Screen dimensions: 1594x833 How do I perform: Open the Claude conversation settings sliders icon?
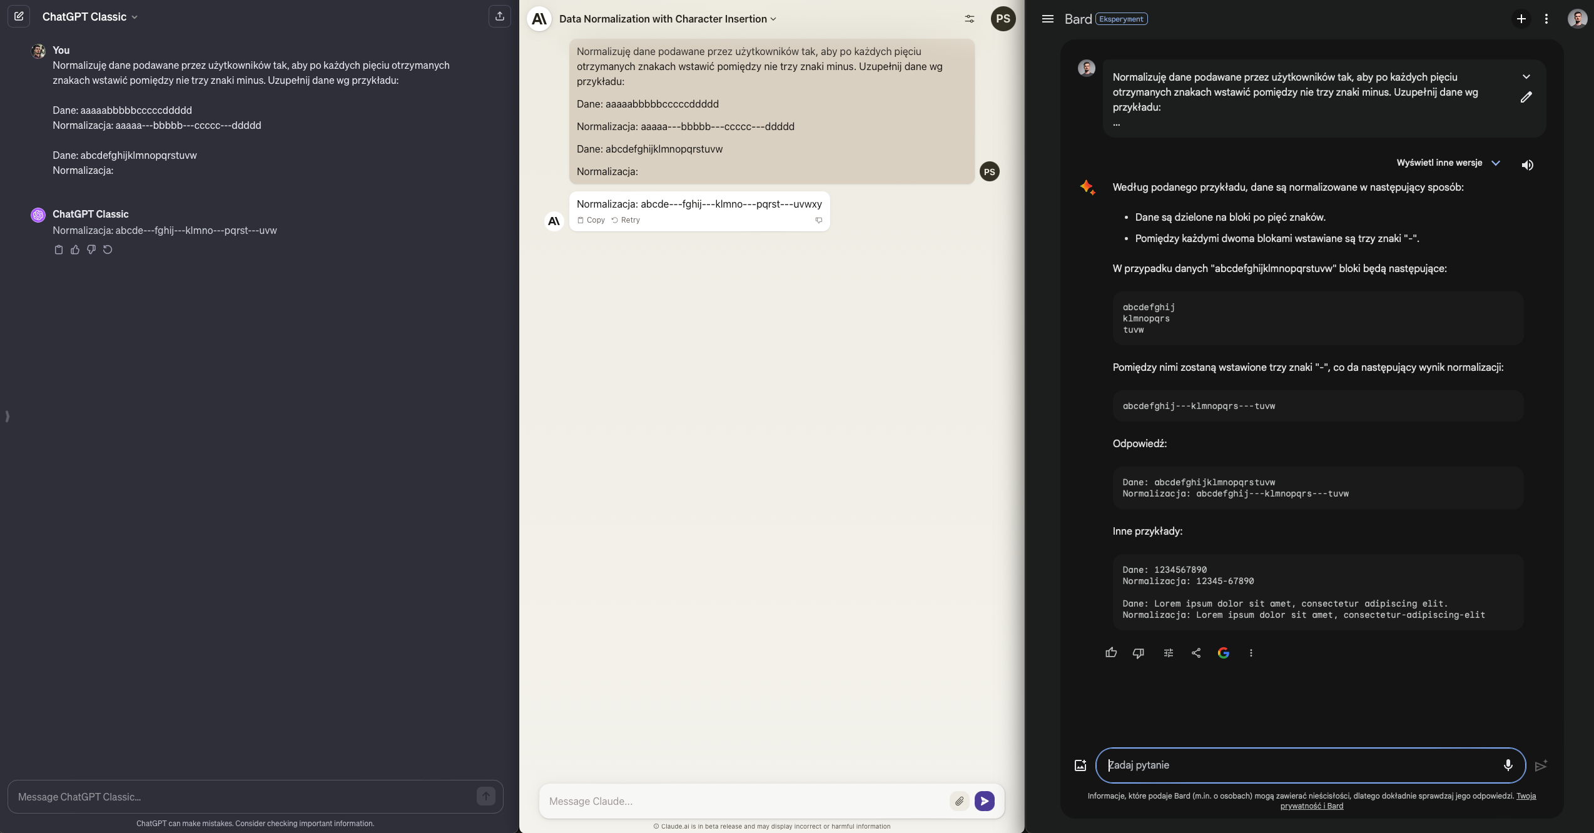(969, 19)
